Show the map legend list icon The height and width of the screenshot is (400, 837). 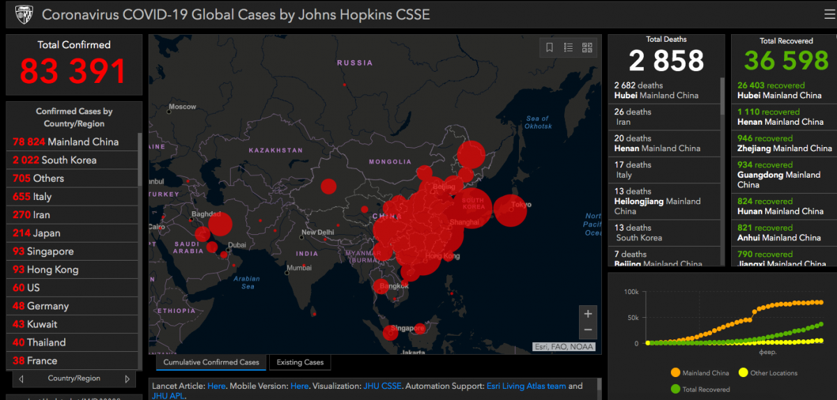coord(568,47)
